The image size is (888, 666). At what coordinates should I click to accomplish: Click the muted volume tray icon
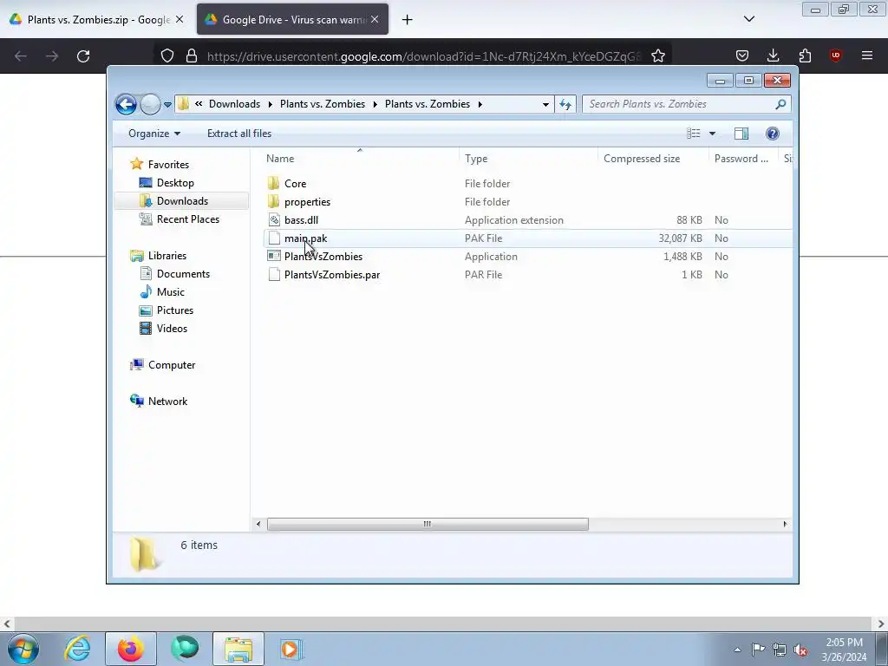tap(800, 650)
